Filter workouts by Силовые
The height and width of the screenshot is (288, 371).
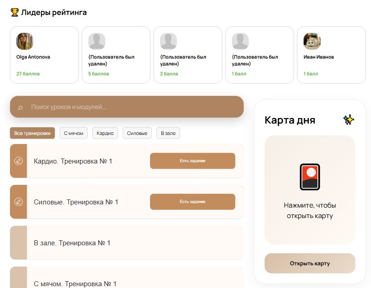click(137, 133)
